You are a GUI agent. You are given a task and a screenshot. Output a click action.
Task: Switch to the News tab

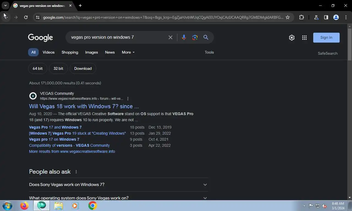110,52
